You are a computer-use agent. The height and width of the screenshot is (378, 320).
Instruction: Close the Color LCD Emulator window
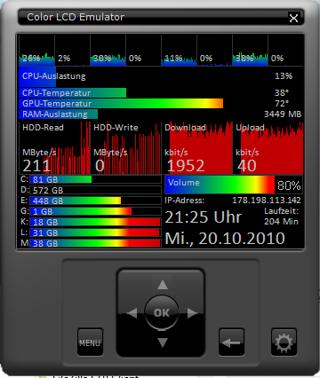point(293,18)
